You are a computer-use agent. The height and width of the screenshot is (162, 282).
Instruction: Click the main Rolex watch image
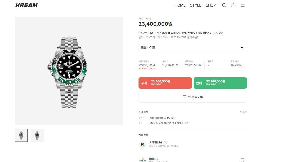[69, 71]
